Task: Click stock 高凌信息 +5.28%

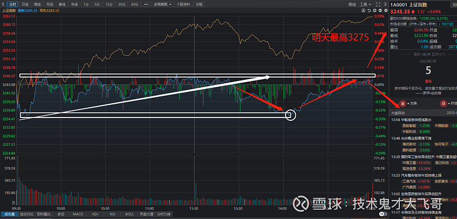Action: (x=416, y=169)
